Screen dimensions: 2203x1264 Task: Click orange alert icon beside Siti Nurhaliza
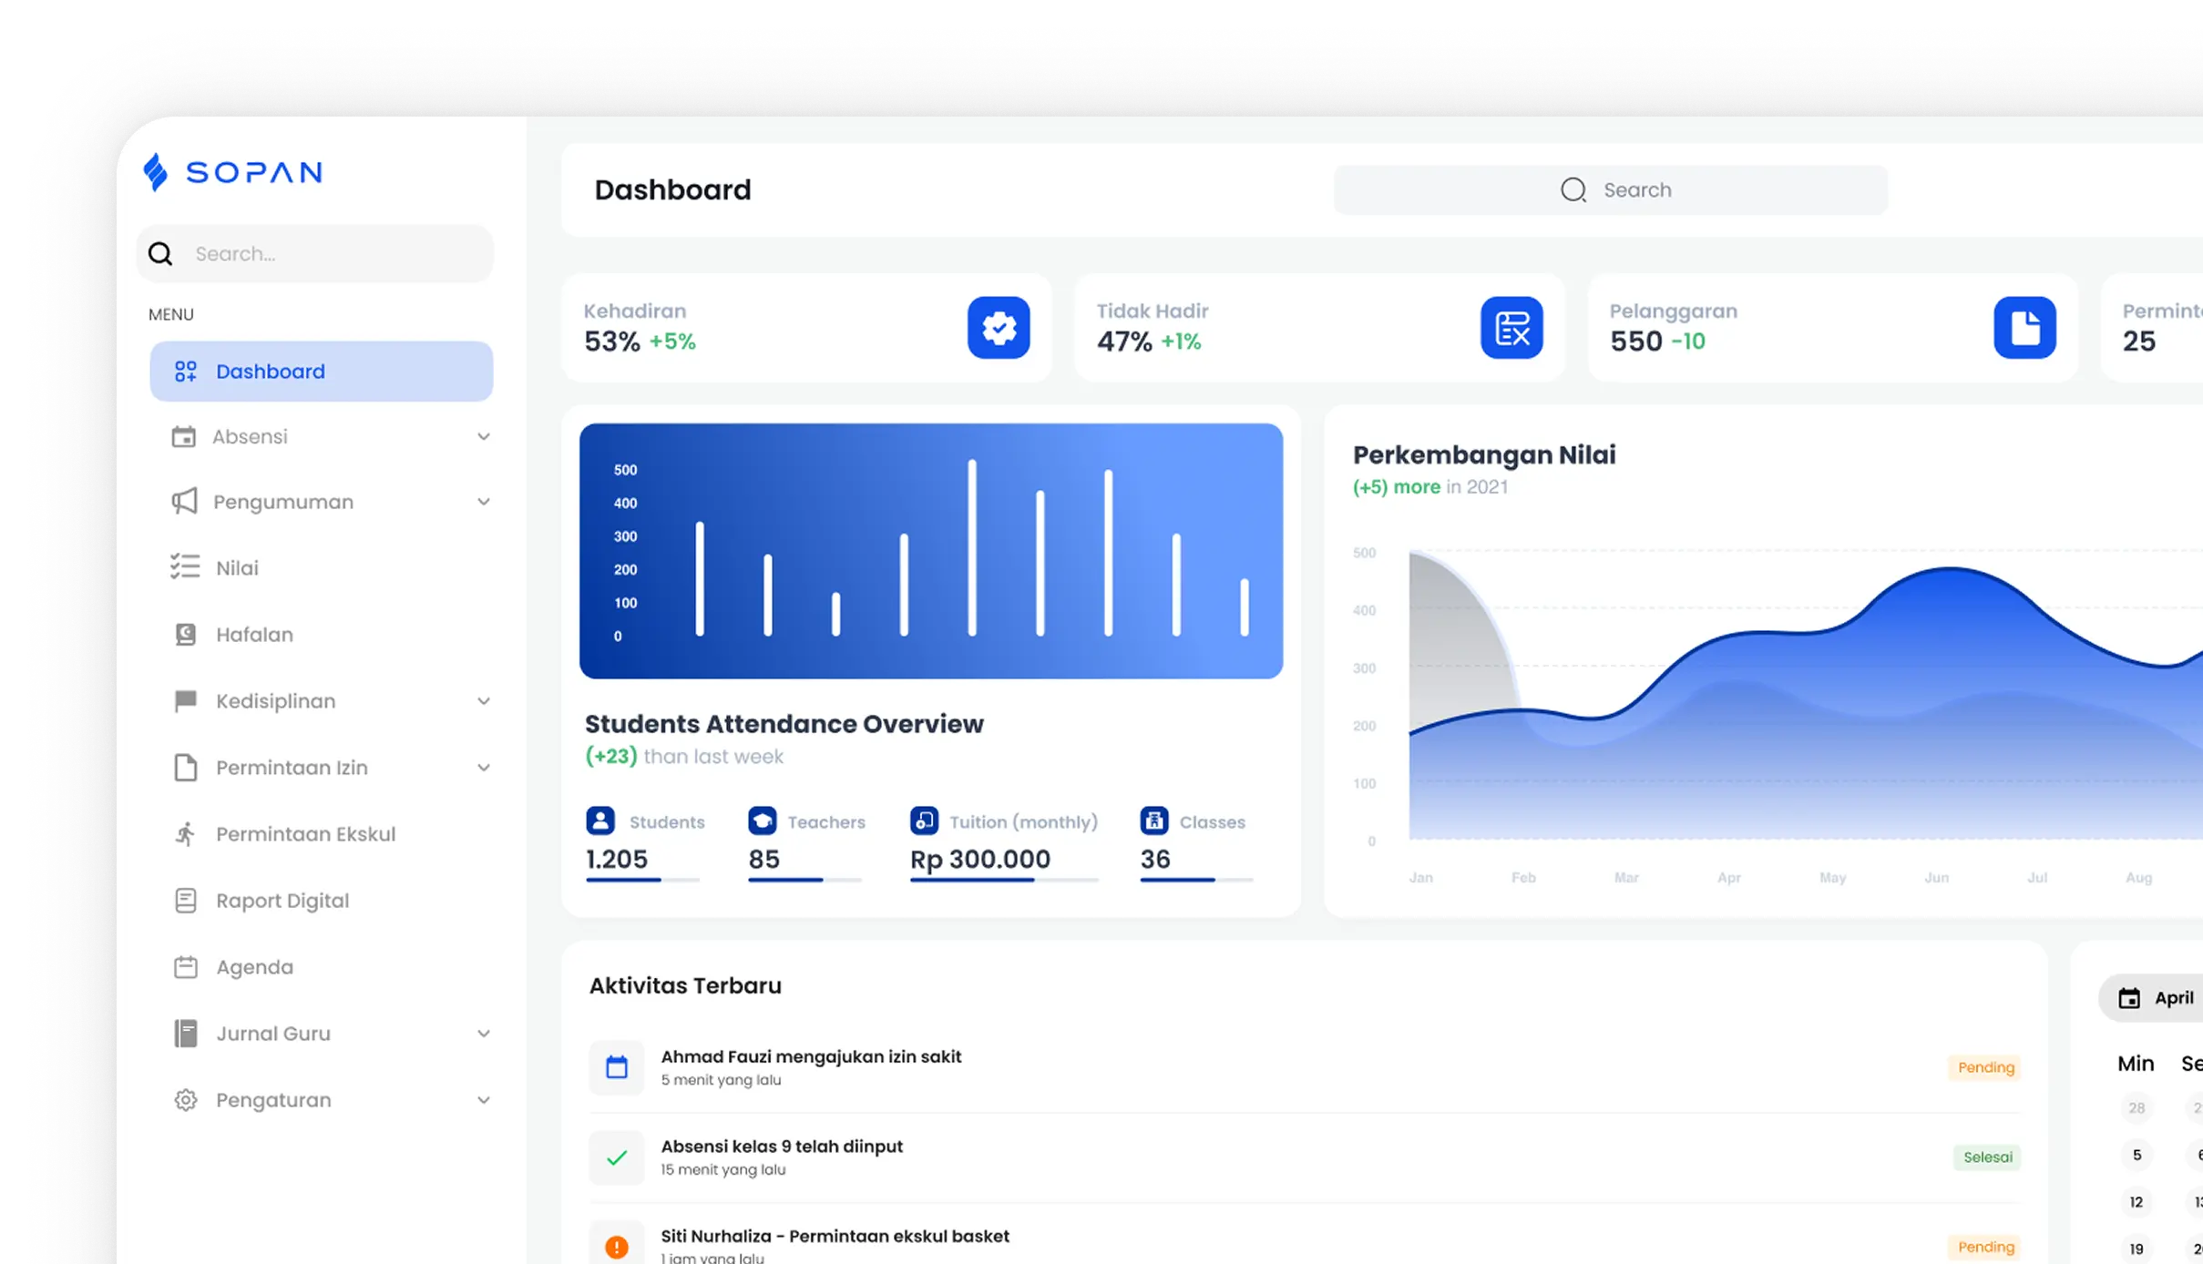coord(617,1246)
